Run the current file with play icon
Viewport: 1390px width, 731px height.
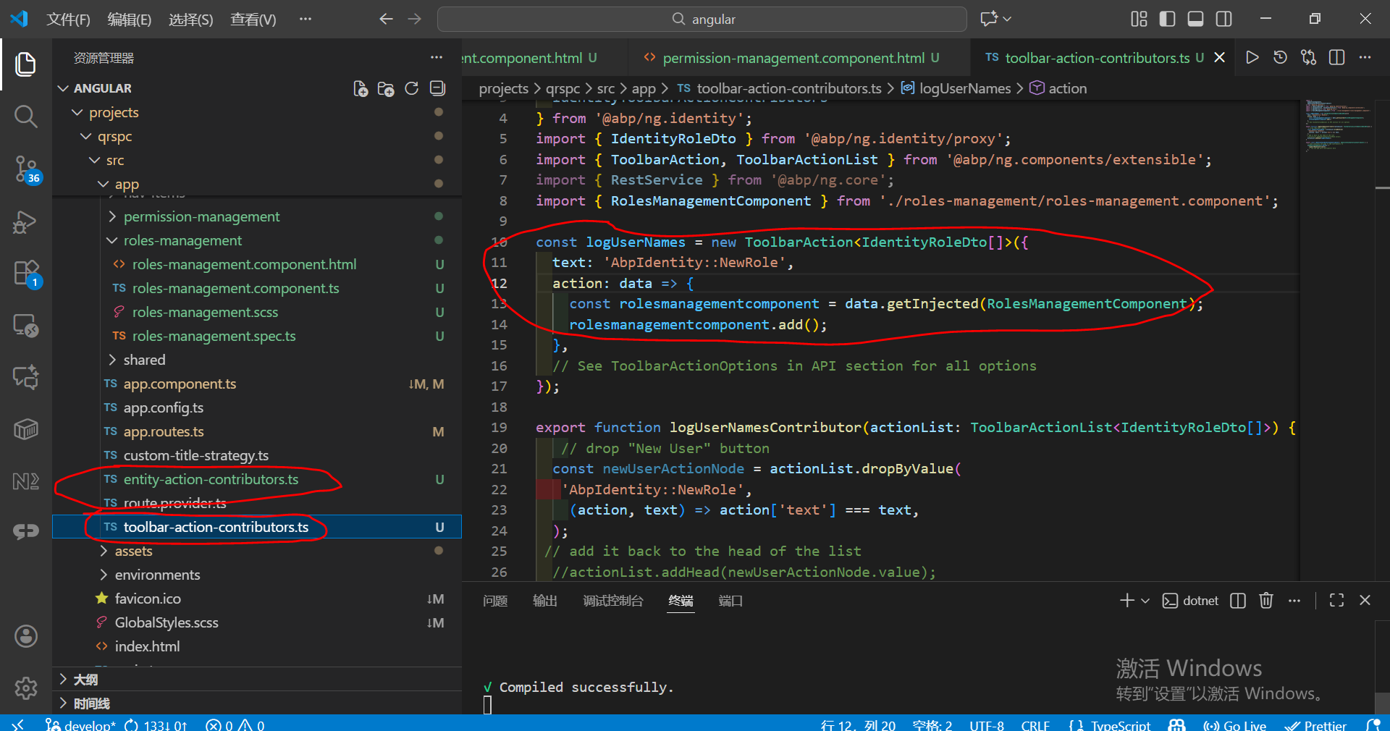coord(1252,58)
